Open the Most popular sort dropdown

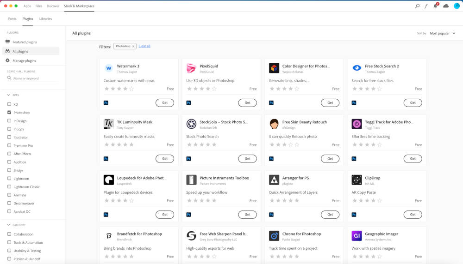tap(442, 33)
